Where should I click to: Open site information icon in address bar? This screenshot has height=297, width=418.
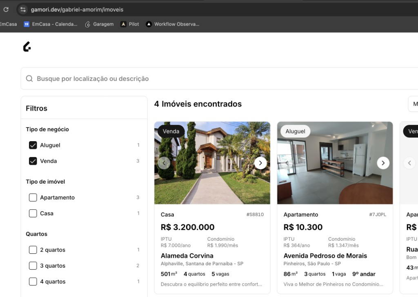(x=23, y=10)
